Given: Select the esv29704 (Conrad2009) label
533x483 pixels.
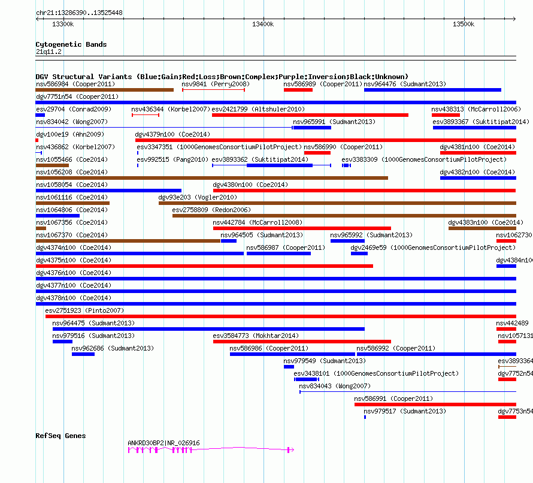Looking at the screenshot, I should [x=74, y=109].
